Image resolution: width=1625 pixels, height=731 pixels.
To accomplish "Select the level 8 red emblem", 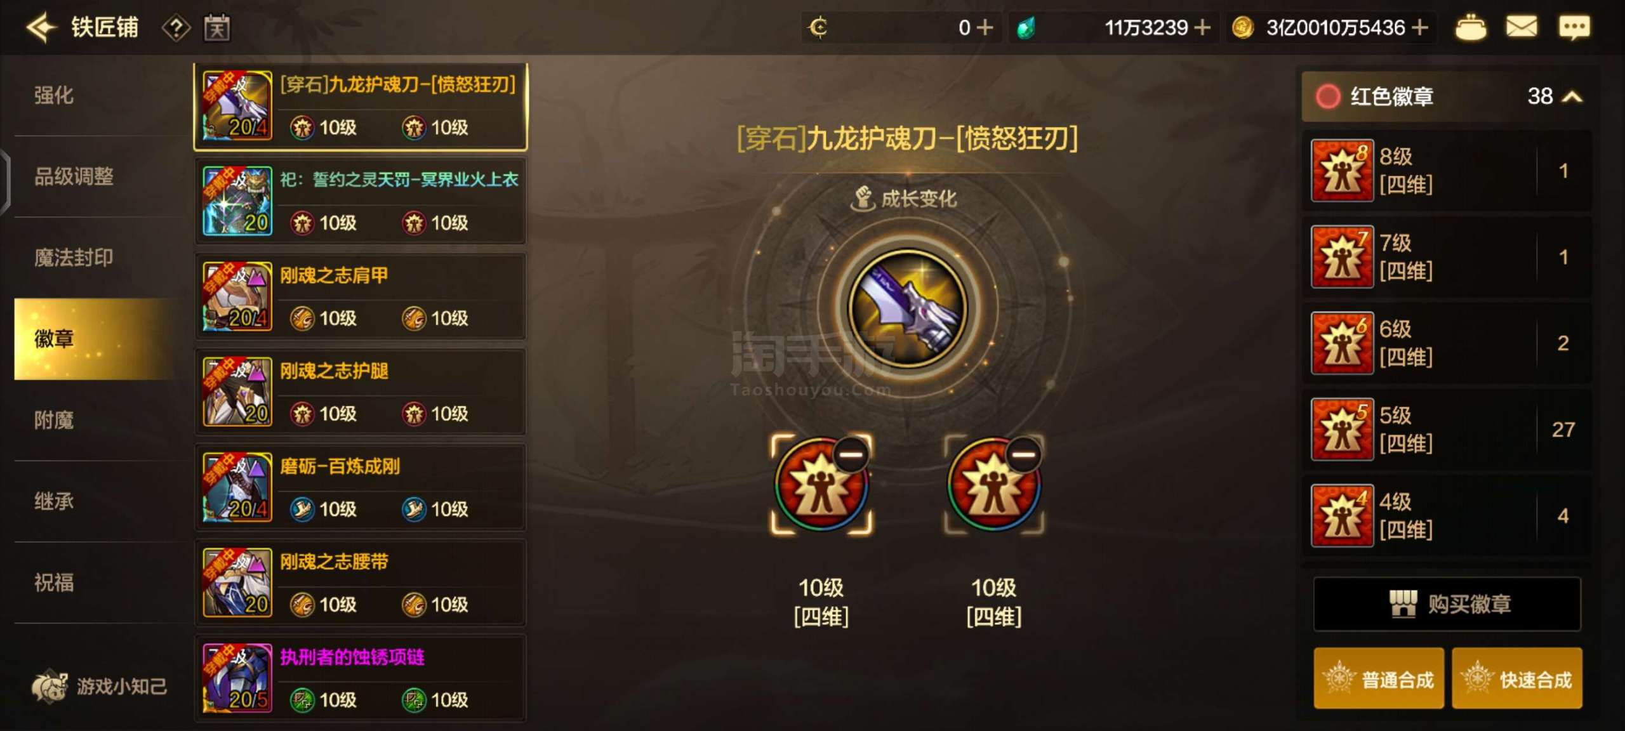I will coord(1447,171).
